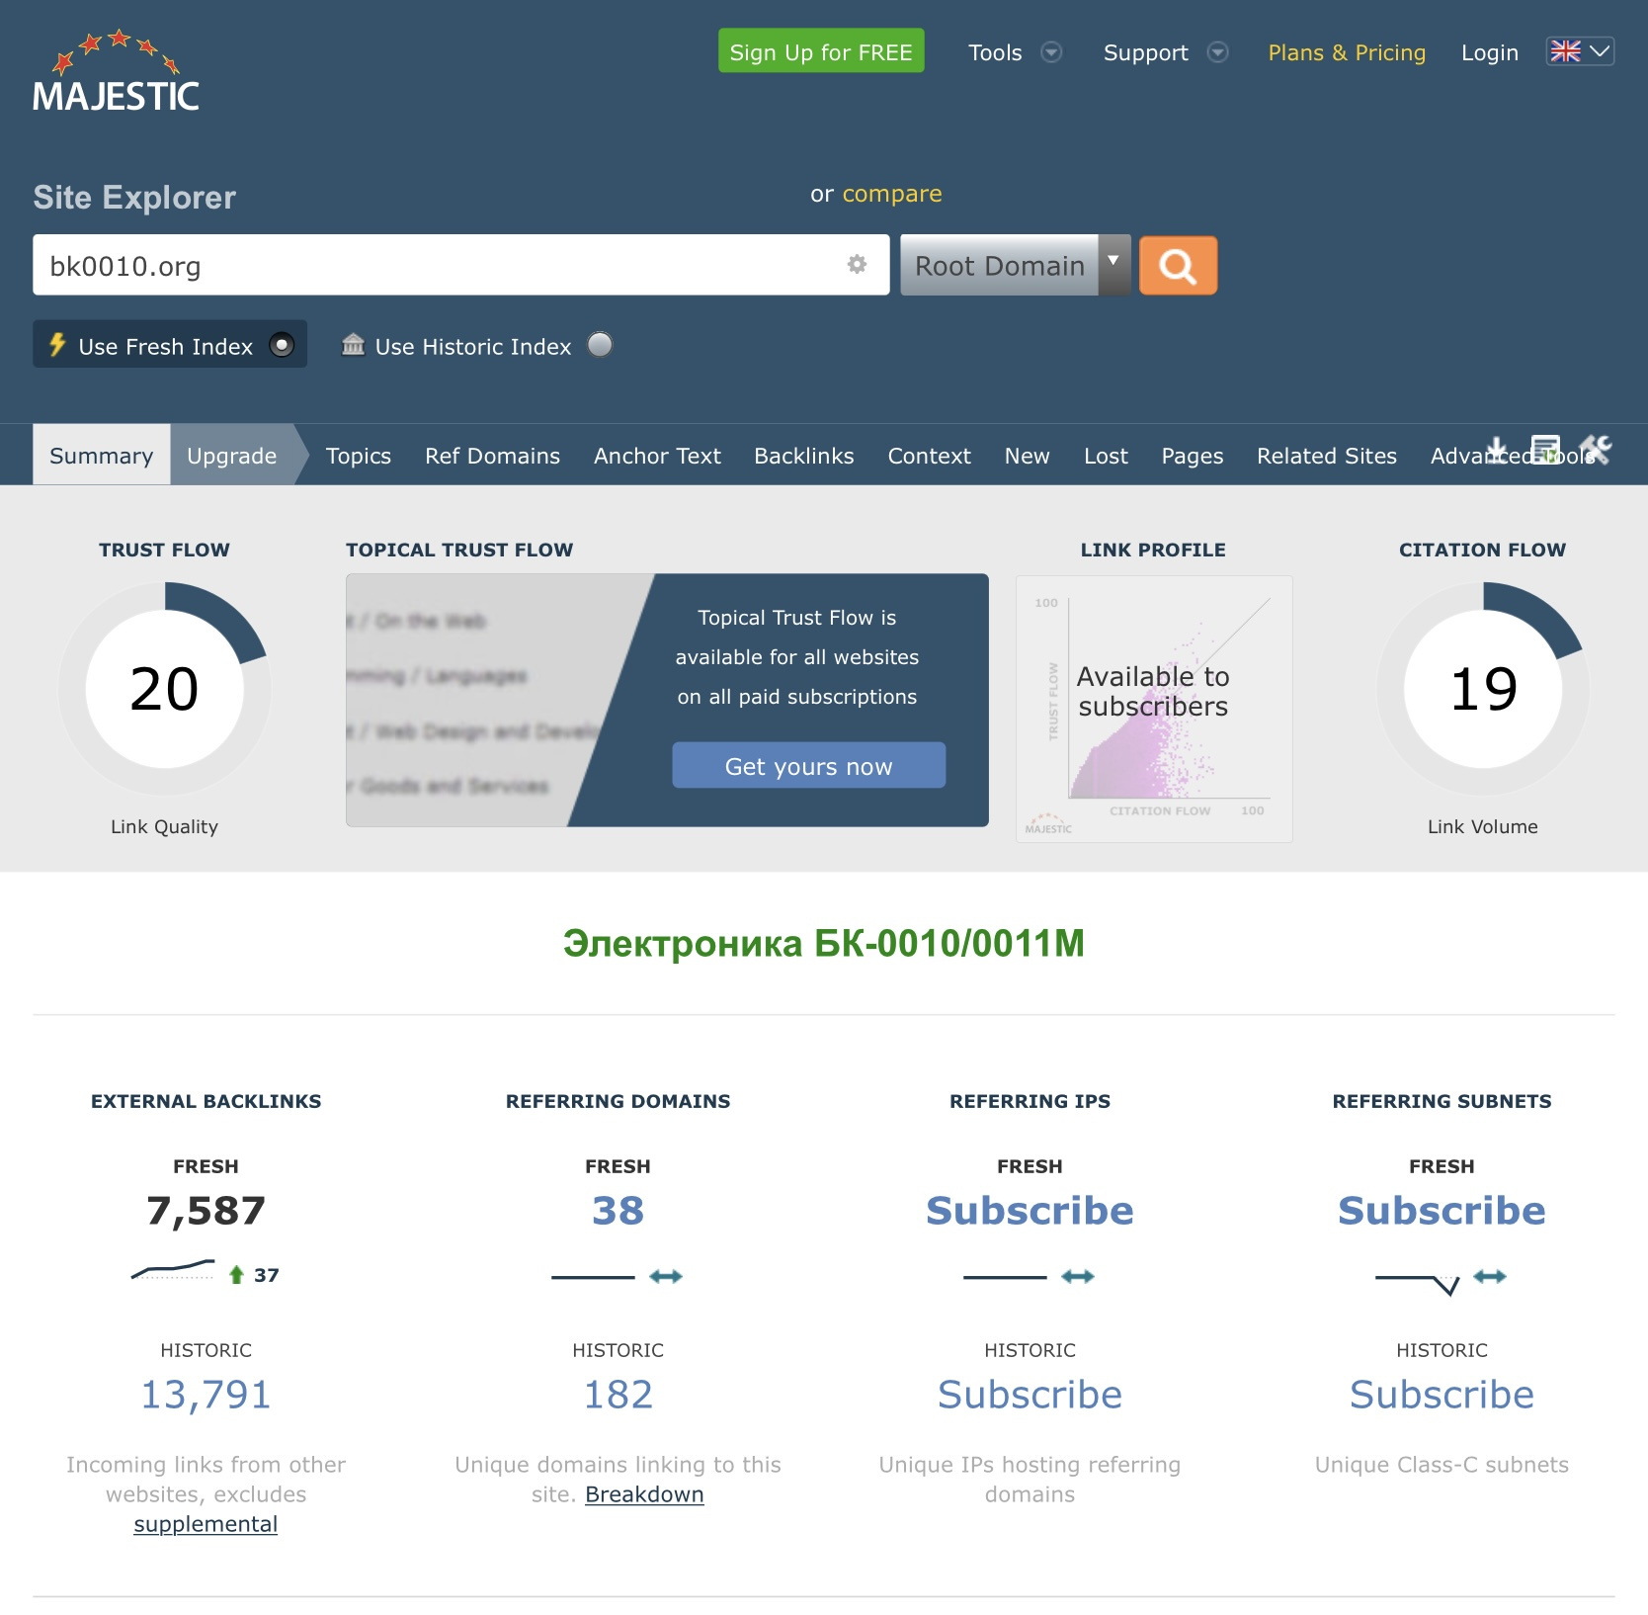Open the language flag selector
This screenshot has height=1615, width=1648.
[1580, 51]
